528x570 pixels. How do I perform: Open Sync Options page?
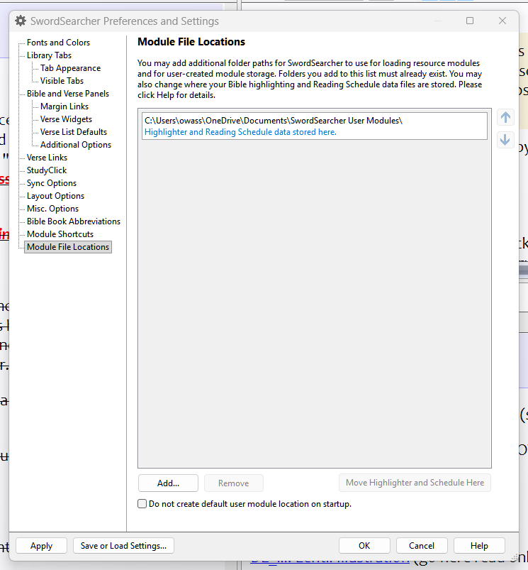(52, 183)
